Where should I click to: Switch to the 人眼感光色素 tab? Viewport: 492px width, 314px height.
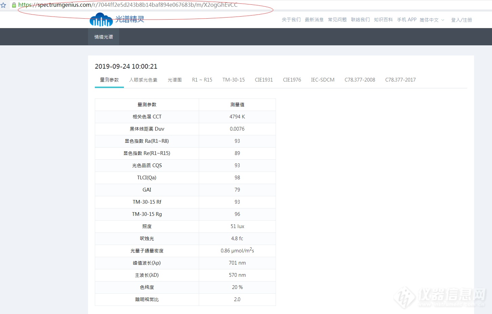(x=143, y=80)
